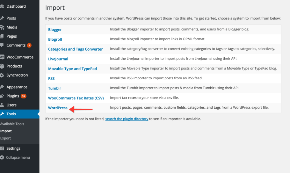Open WooCommerce from its sidebar icon

(4, 57)
